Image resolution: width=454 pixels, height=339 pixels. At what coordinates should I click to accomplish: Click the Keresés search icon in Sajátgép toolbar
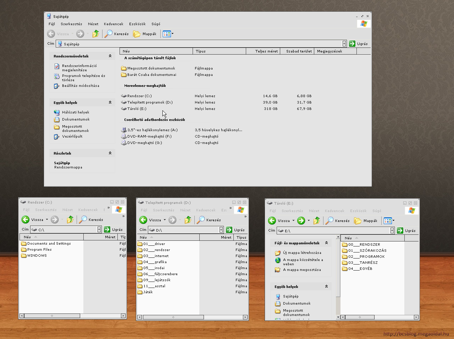[109, 34]
